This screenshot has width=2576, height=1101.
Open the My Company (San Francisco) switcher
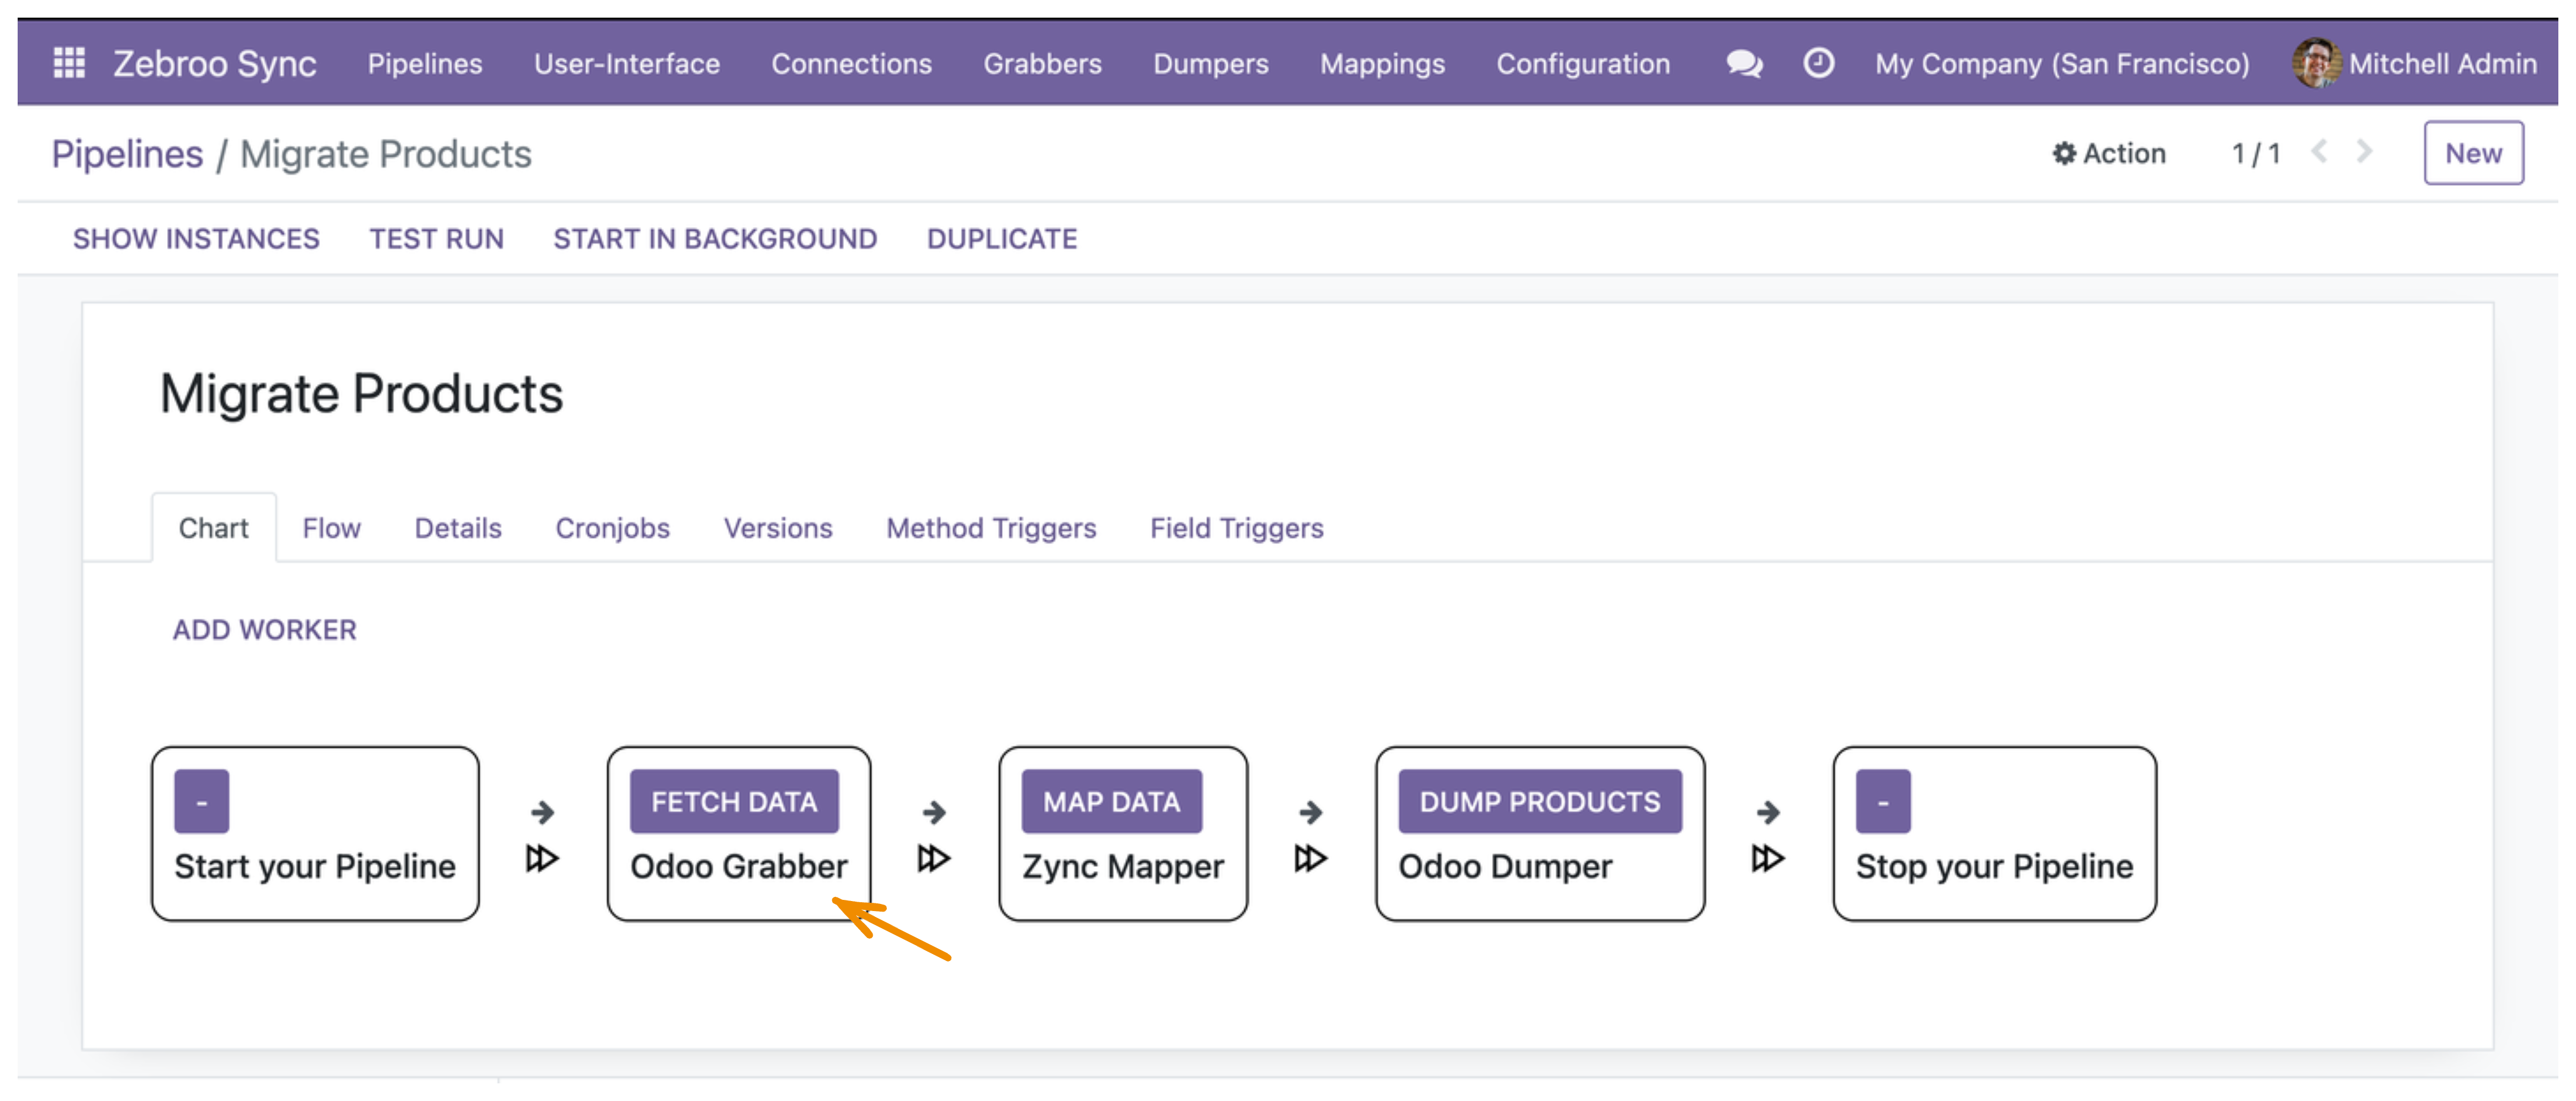2062,63
